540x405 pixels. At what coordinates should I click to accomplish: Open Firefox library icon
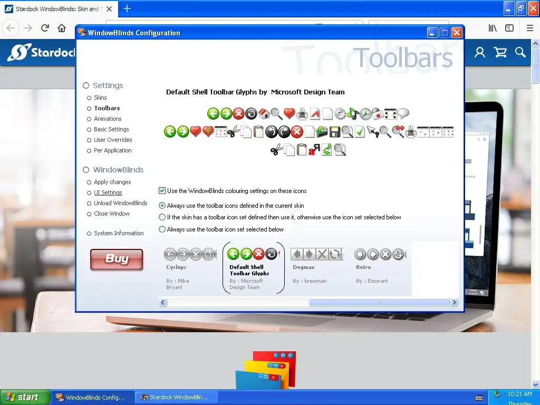point(493,28)
